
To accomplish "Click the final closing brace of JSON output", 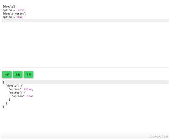I will [x=3, y=106].
